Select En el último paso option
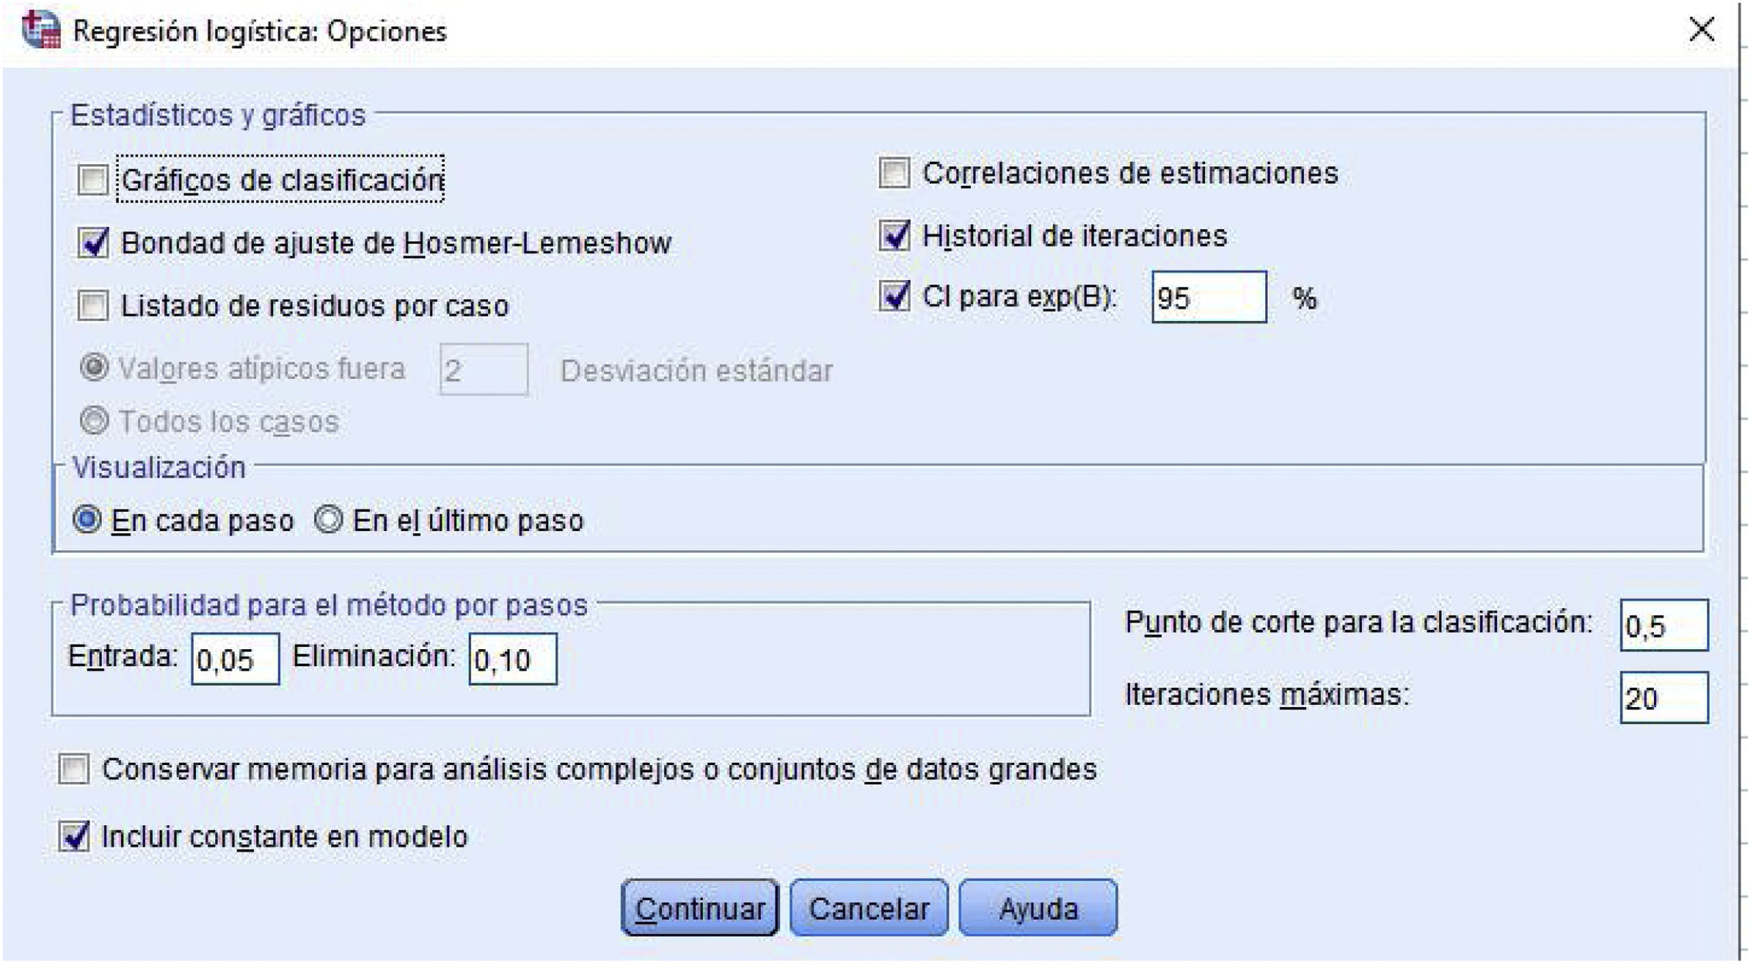1751x964 pixels. (328, 520)
